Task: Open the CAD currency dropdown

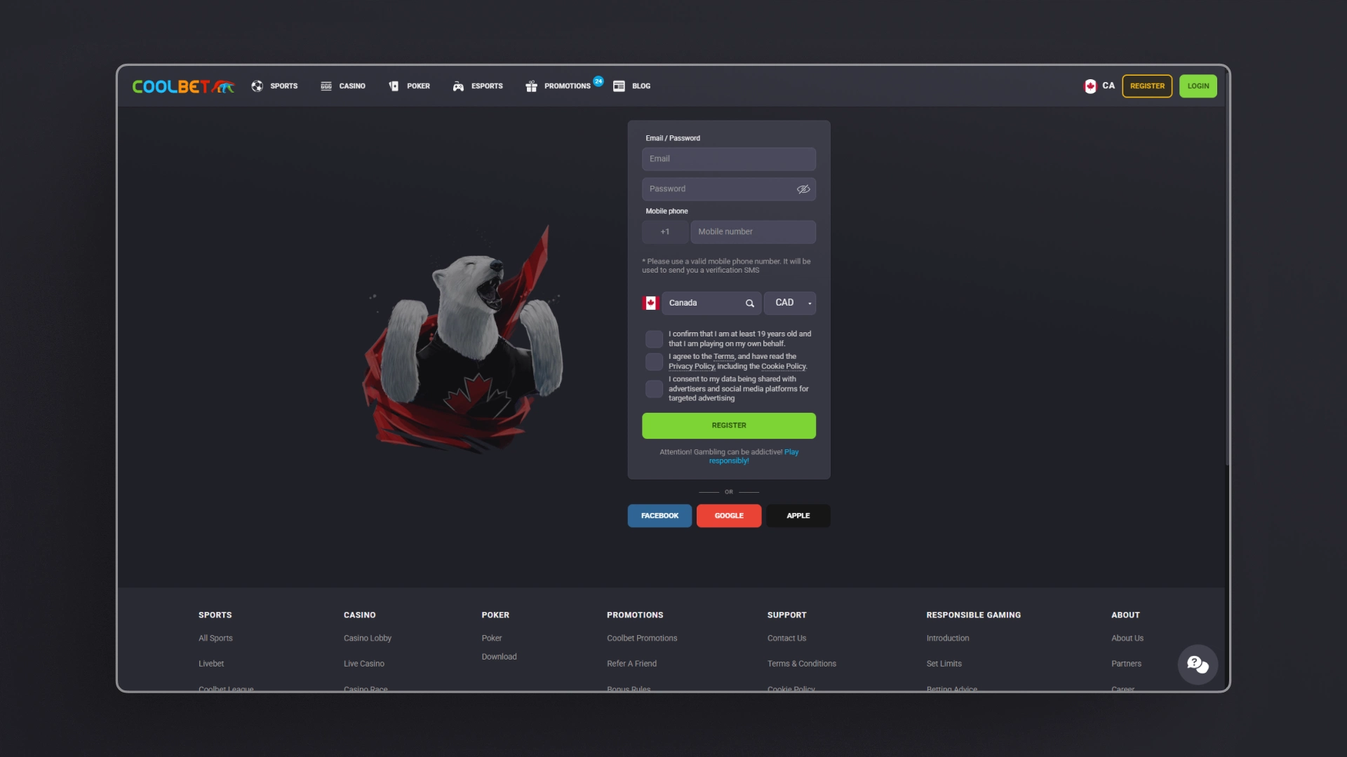Action: point(790,303)
